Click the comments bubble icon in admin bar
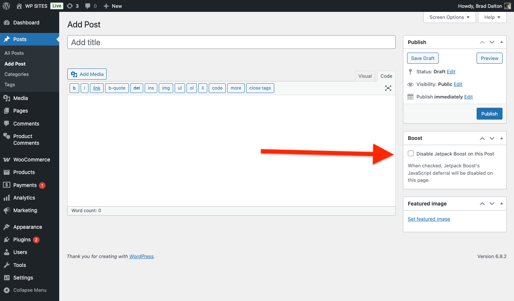 point(88,6)
